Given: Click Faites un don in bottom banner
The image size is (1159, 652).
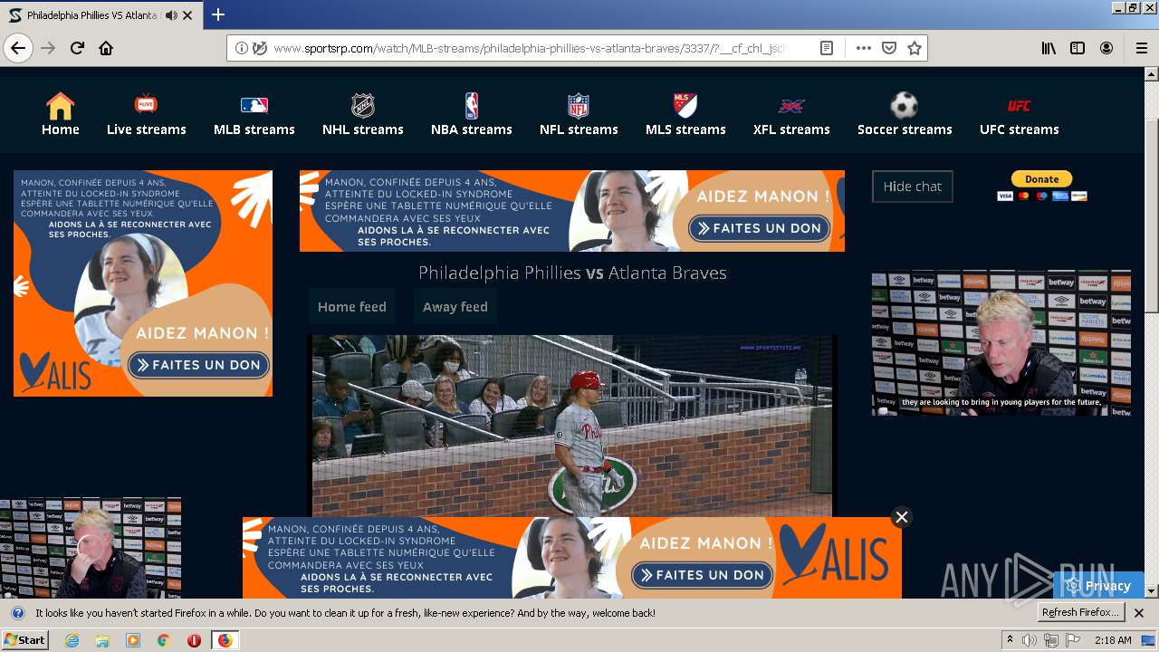Looking at the screenshot, I should click(x=702, y=575).
